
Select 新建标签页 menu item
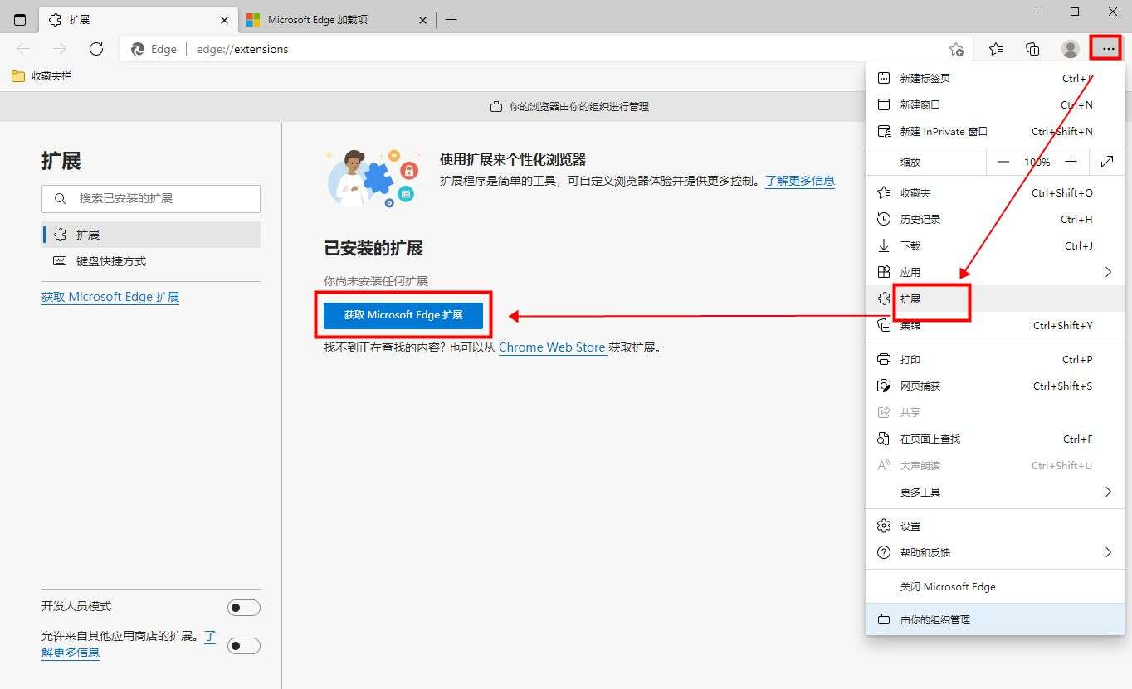995,78
